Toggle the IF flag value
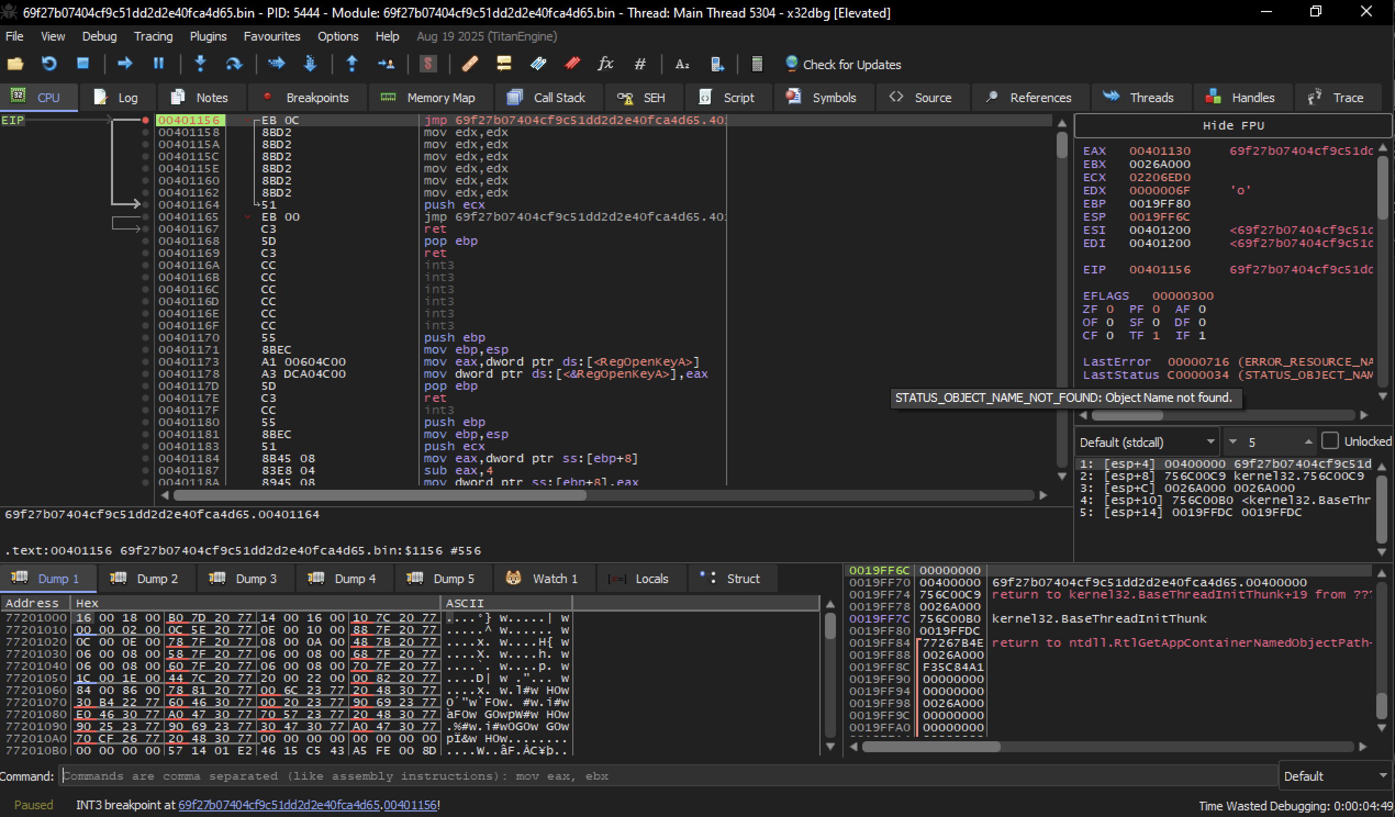 tap(1202, 335)
